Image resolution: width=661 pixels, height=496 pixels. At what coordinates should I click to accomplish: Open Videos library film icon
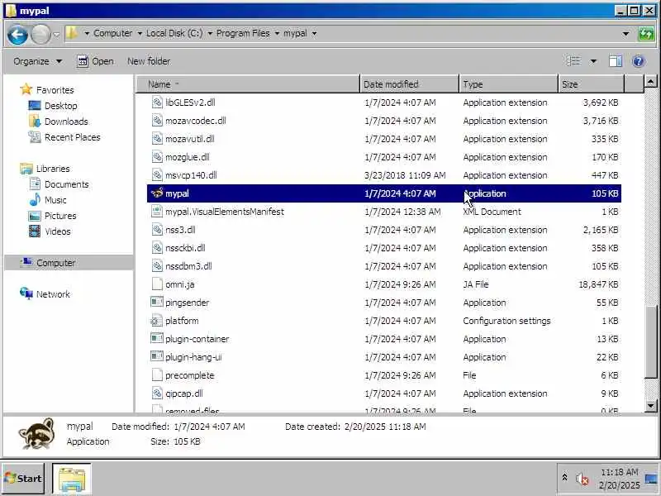click(x=35, y=231)
